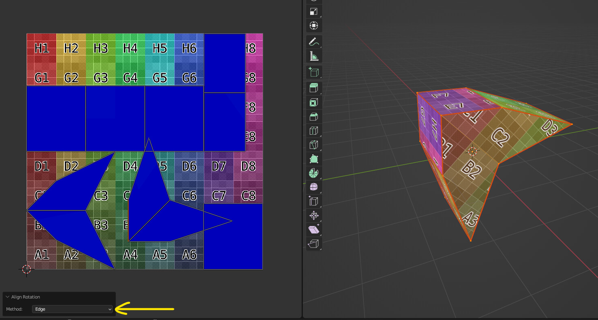Select the Rip Region tool
This screenshot has width=598, height=320.
point(314,244)
